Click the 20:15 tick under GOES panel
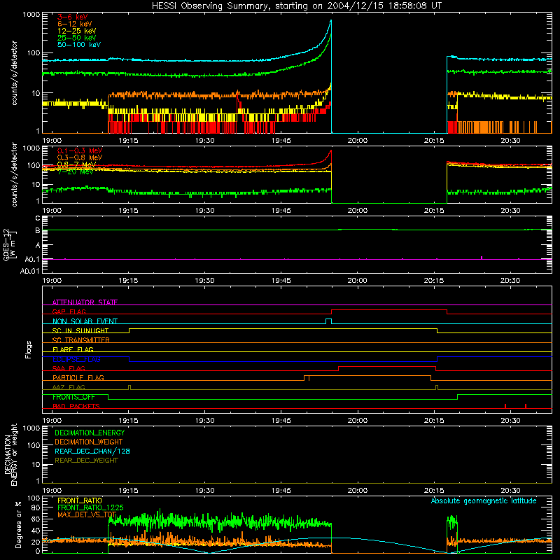This screenshot has height=560, width=560. pyautogui.click(x=434, y=281)
